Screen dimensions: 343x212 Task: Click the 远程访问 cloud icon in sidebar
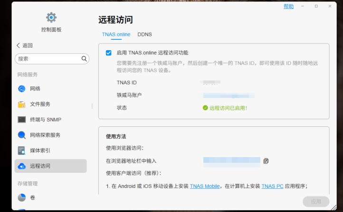[22, 166]
